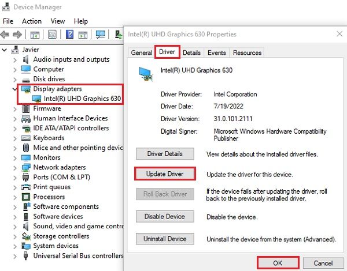Collapse the Display adapters chevron
The width and height of the screenshot is (347, 271).
point(15,89)
